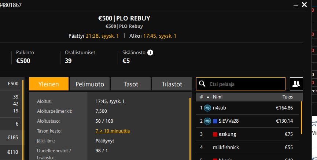Click the handshake deal icon beside SiEVVa28
Screen dimensions: 317x160
coord(207,121)
